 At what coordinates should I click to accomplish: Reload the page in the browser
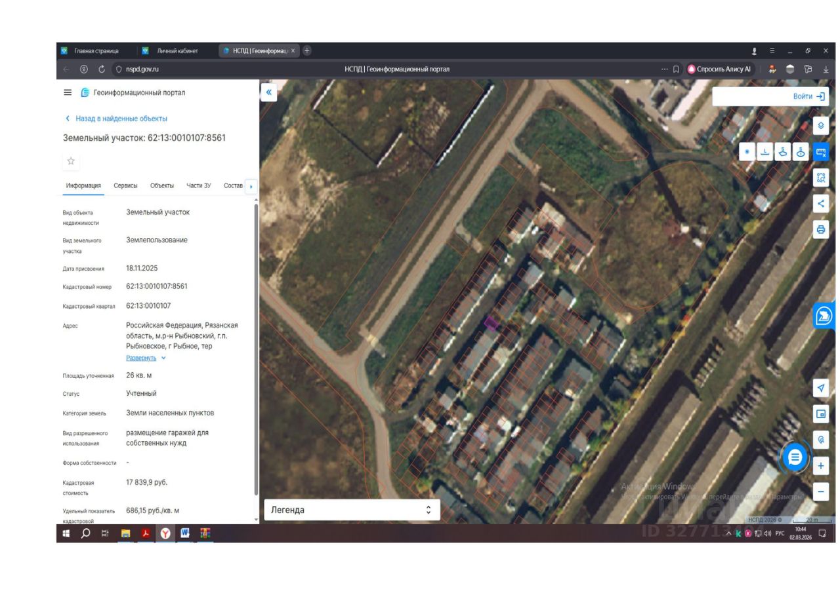tap(102, 69)
